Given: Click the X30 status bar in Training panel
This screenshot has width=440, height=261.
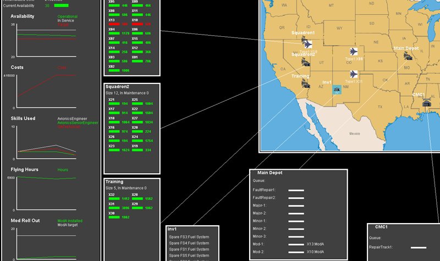Looking at the screenshot, I should (114, 218).
